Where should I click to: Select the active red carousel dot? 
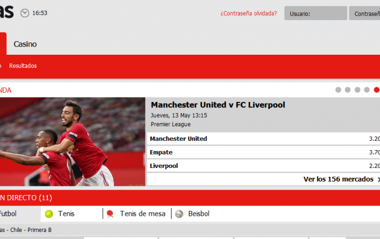tap(376, 90)
